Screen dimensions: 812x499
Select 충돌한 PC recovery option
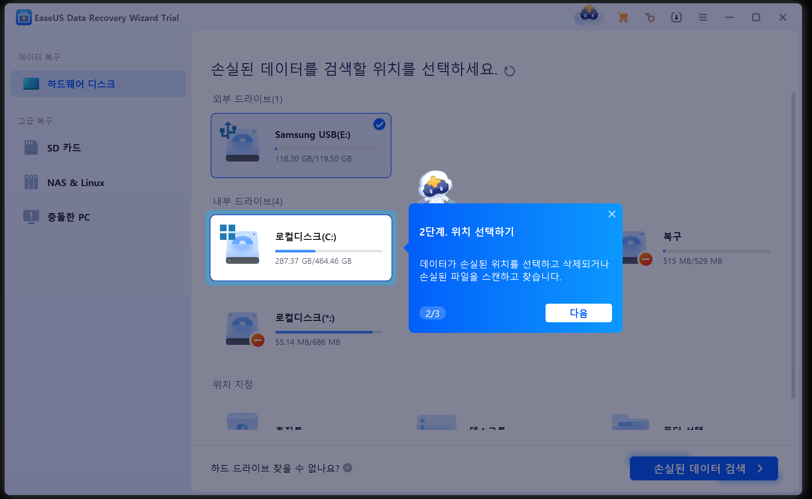(x=68, y=217)
